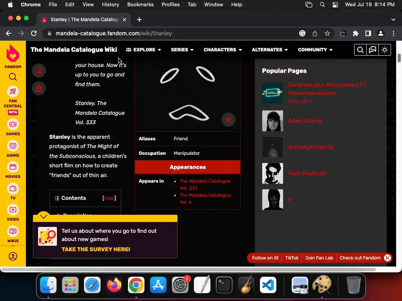
Task: Open the File menu
Action: point(53,4)
